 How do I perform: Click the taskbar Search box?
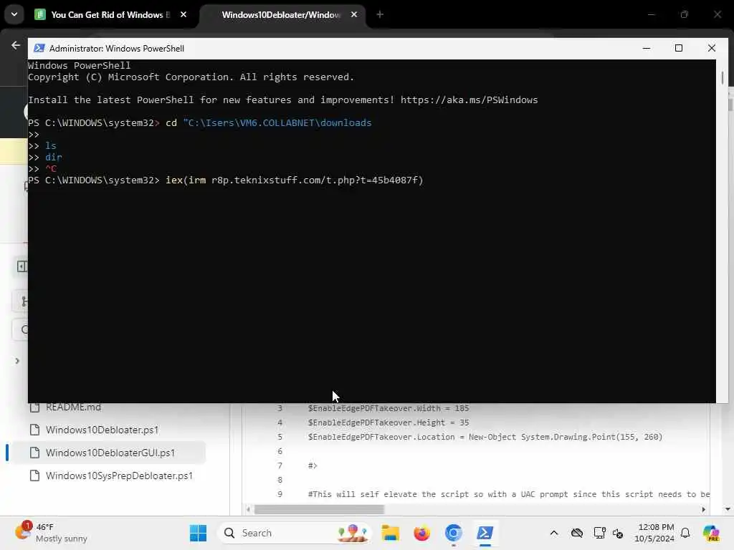pos(295,533)
